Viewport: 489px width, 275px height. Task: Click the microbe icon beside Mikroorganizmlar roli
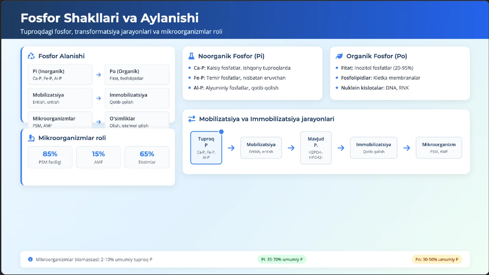pyautogui.click(x=31, y=138)
